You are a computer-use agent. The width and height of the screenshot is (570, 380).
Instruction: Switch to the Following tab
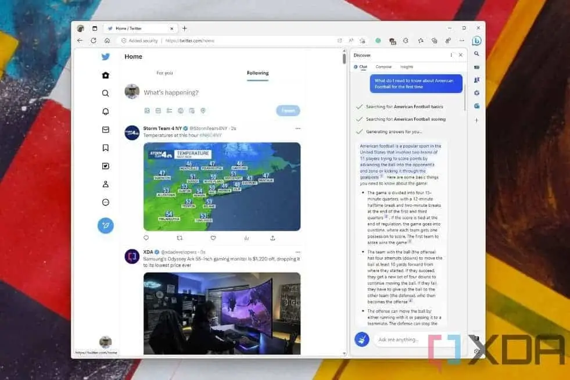(258, 73)
